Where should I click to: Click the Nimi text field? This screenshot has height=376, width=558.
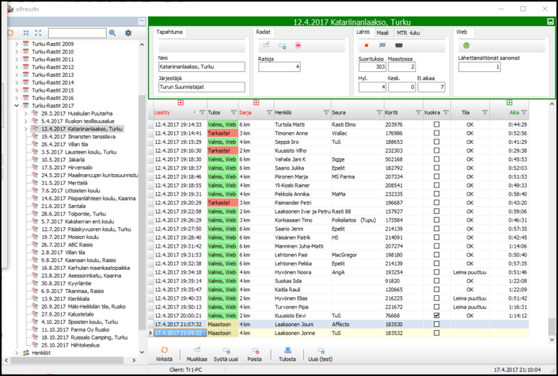click(201, 67)
